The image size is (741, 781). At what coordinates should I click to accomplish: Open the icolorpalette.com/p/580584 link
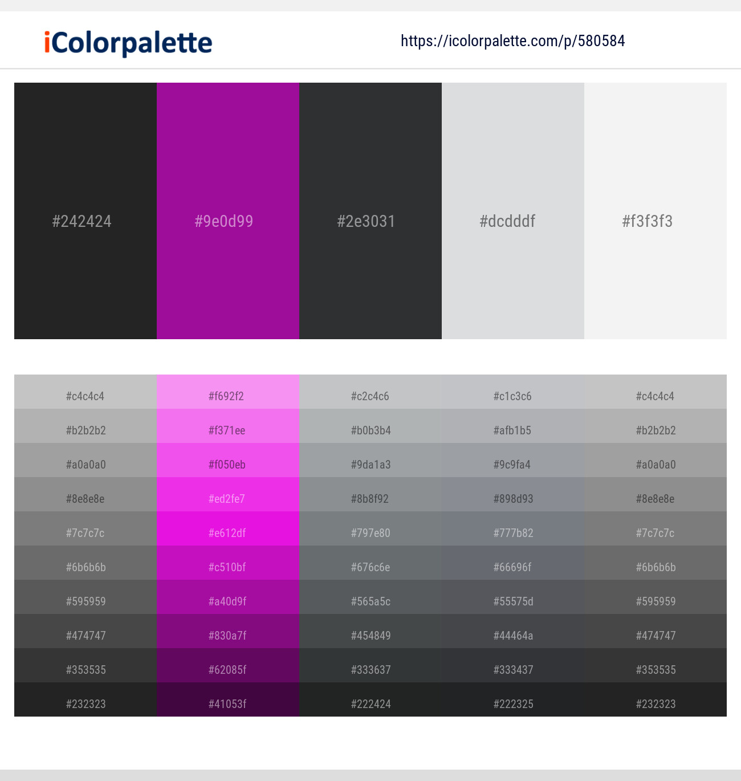[513, 41]
